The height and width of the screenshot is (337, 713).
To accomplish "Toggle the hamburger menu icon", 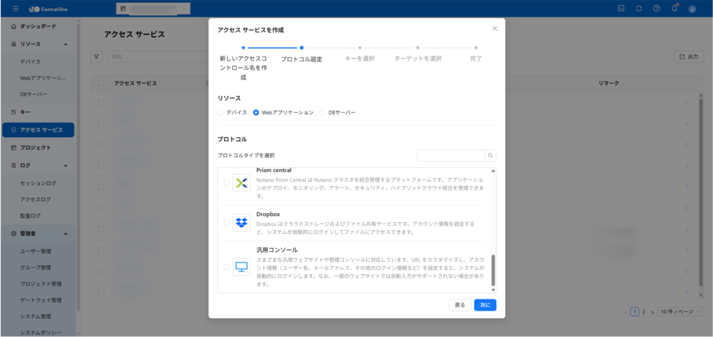I will tap(16, 8).
